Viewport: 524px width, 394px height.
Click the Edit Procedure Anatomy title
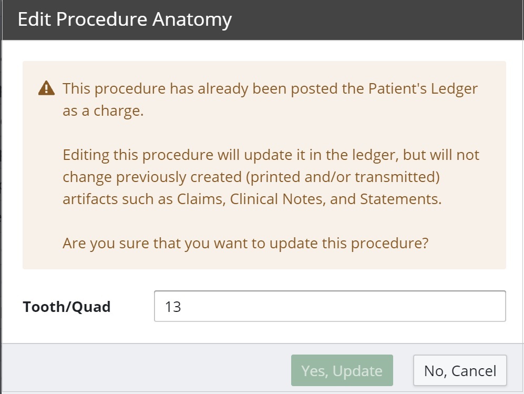125,19
